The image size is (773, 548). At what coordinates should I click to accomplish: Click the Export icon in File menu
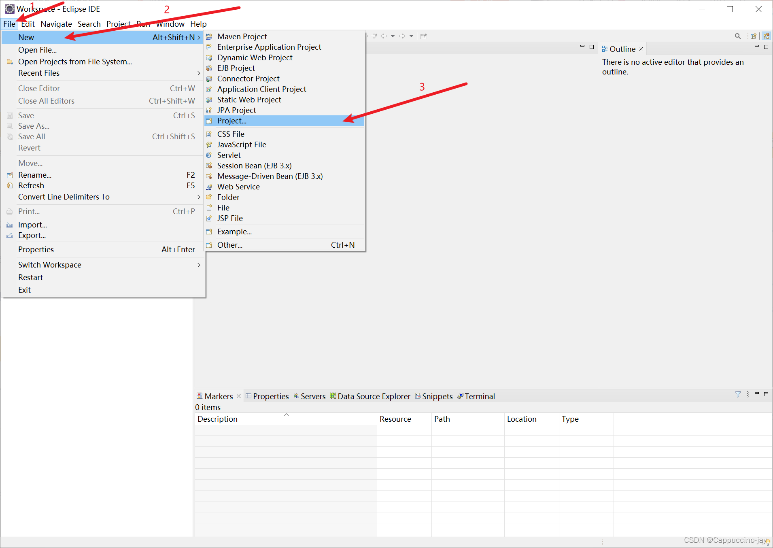click(x=10, y=236)
